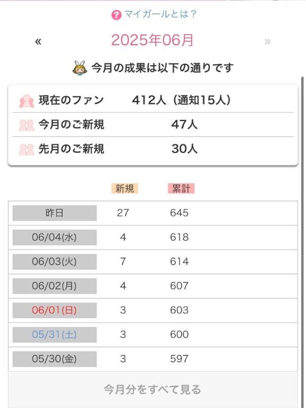Click the 今月のご新規 people icon

(27, 125)
